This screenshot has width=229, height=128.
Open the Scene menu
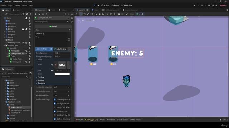[3, 5]
